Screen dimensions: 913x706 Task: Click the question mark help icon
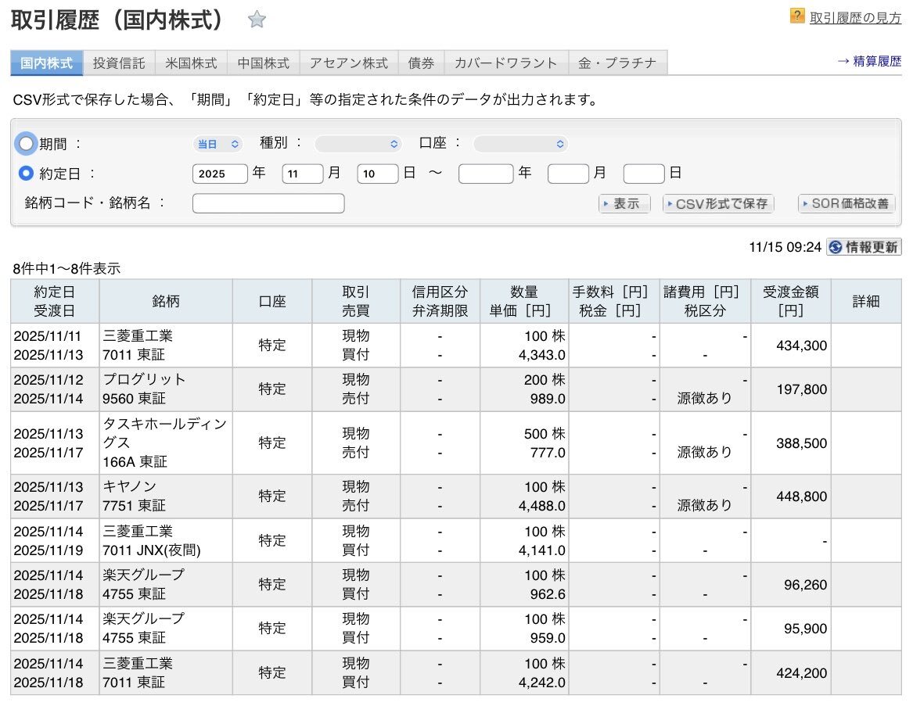[797, 16]
